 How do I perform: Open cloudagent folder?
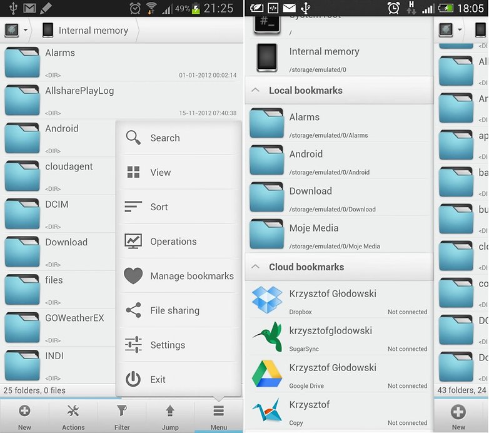coord(59,176)
